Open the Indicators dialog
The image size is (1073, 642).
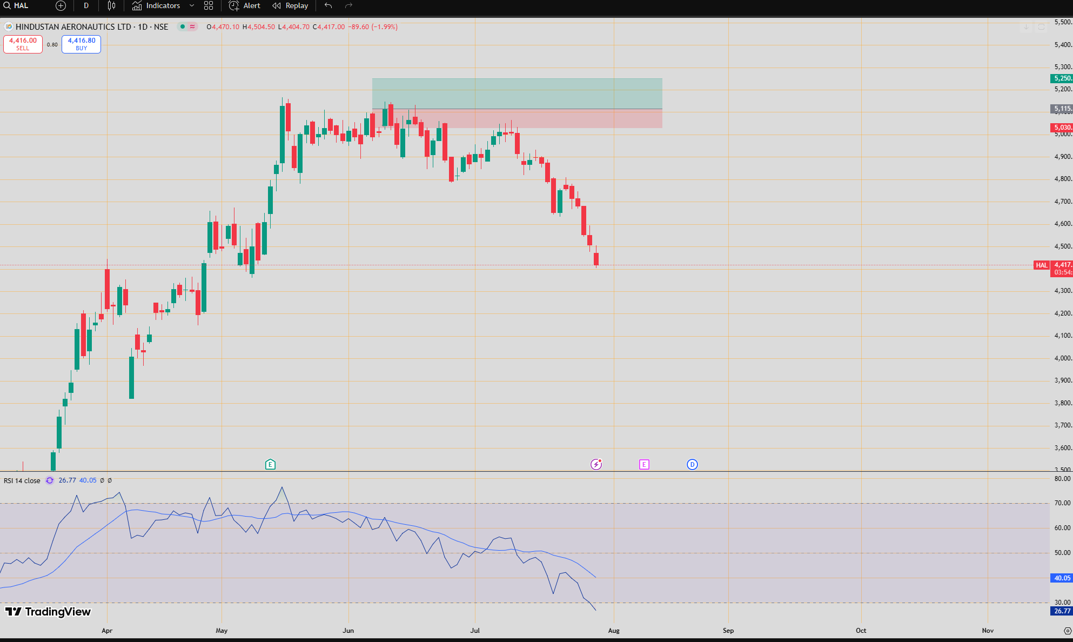click(156, 6)
